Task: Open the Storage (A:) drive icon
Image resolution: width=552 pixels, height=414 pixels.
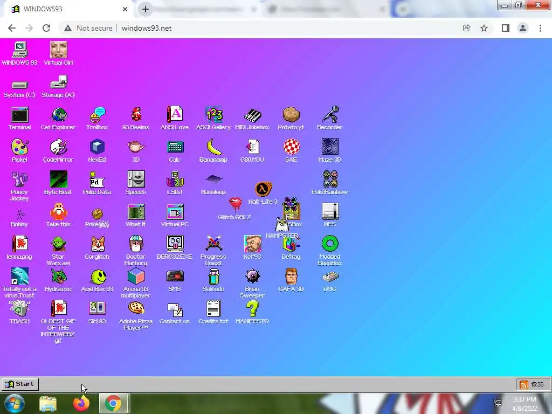Action: point(58,82)
